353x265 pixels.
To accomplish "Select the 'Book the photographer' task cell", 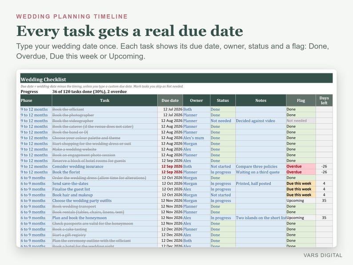I will tap(104, 115).
